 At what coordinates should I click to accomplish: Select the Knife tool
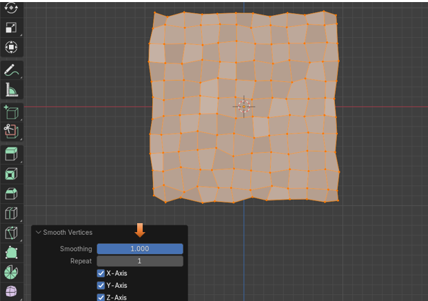point(12,233)
